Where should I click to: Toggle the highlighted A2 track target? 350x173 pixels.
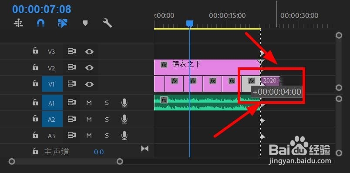click(52, 120)
